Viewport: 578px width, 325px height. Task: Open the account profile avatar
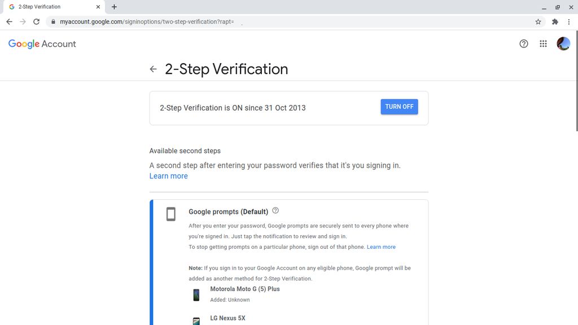(563, 43)
